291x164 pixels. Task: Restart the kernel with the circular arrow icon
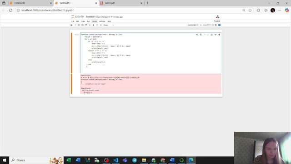click(97, 25)
